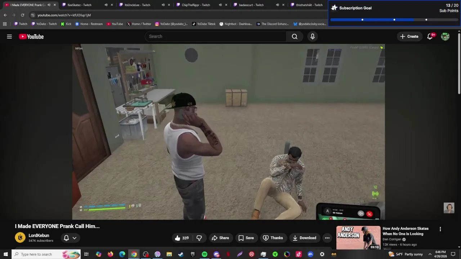Save video to a playlist
The width and height of the screenshot is (461, 259).
(246, 238)
